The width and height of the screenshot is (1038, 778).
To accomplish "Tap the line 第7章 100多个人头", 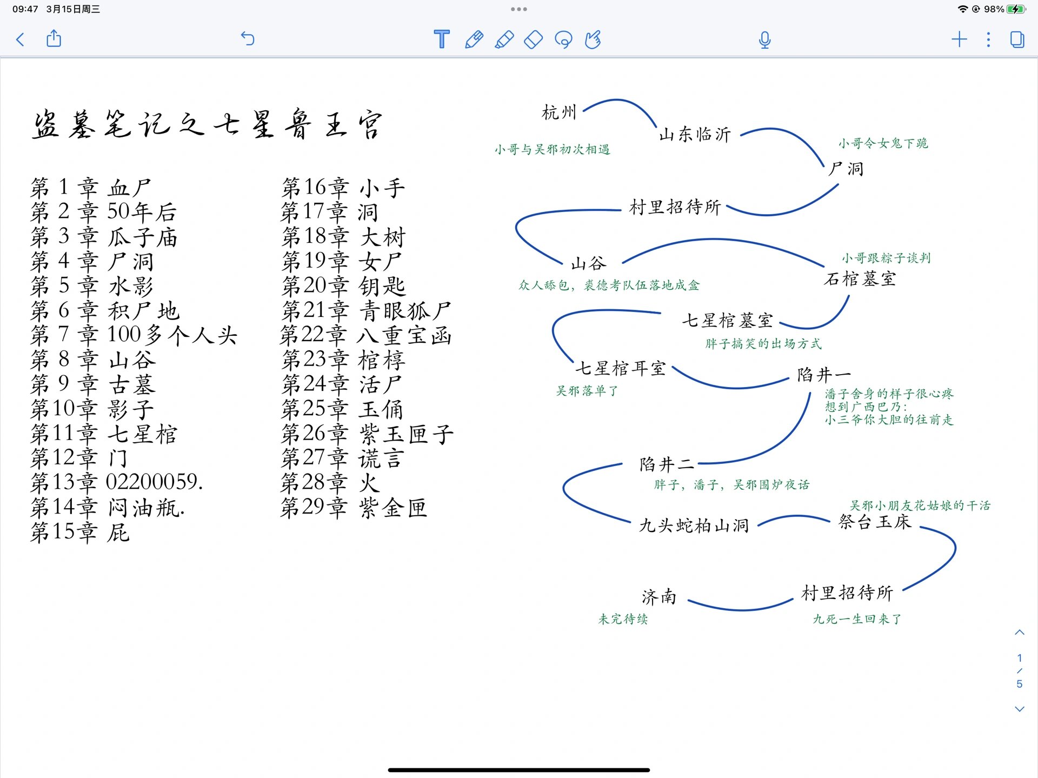I will [134, 335].
